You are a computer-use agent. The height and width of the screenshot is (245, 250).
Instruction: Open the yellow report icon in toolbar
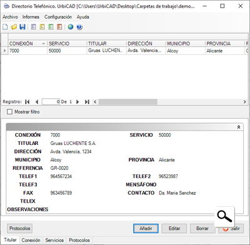(42, 27)
